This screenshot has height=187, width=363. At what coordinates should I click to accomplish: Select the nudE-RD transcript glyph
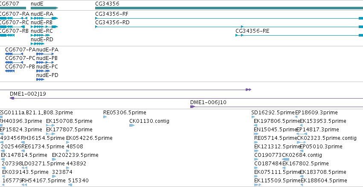pyautogui.click(x=37, y=44)
